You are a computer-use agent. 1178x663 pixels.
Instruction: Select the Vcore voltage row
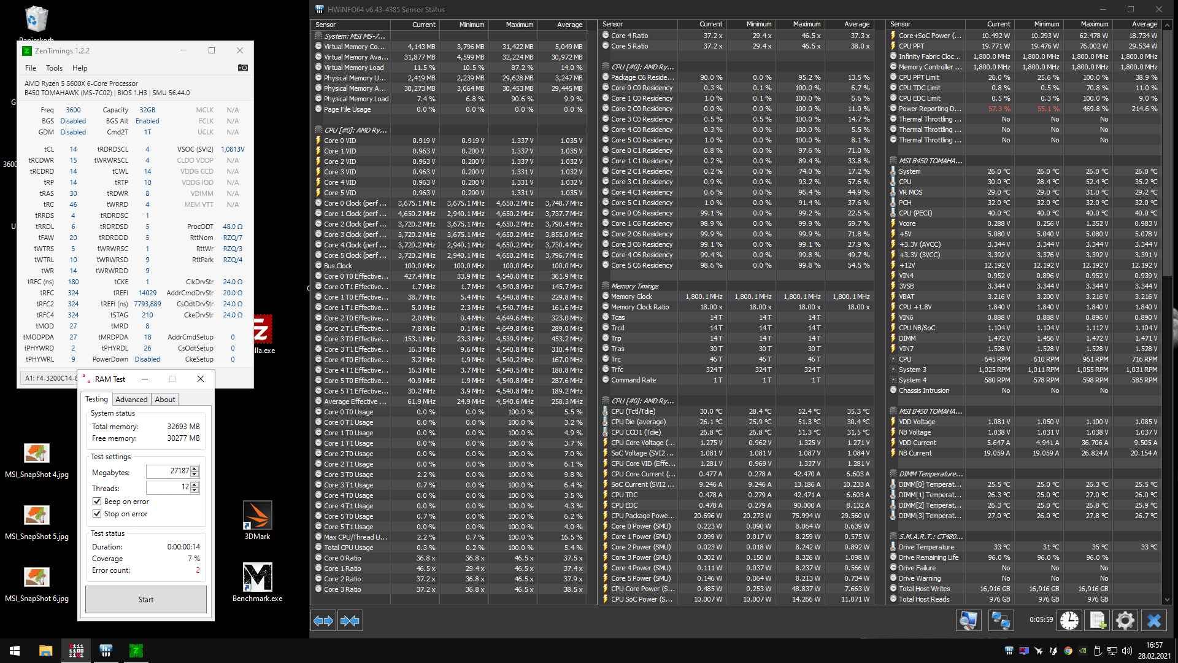coord(1024,223)
